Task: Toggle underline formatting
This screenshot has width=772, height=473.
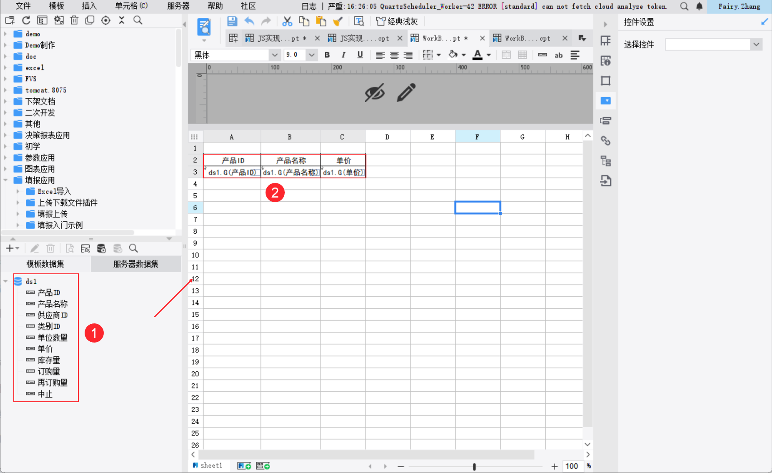Action: (360, 55)
